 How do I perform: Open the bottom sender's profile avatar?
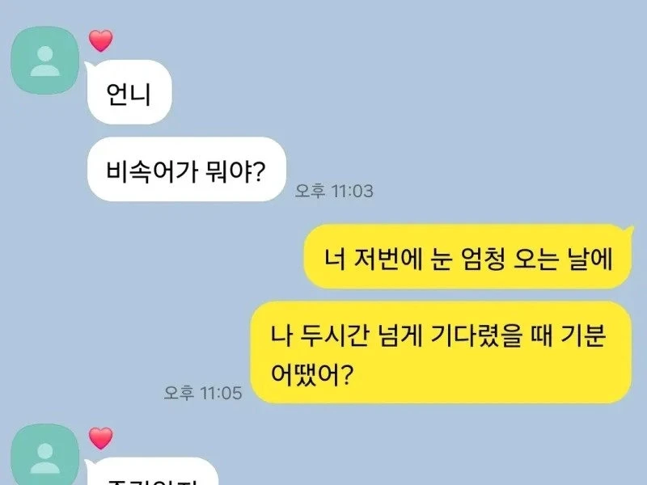(45, 455)
